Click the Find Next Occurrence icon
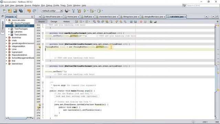This screenshot has width=220, height=124. coord(103,22)
